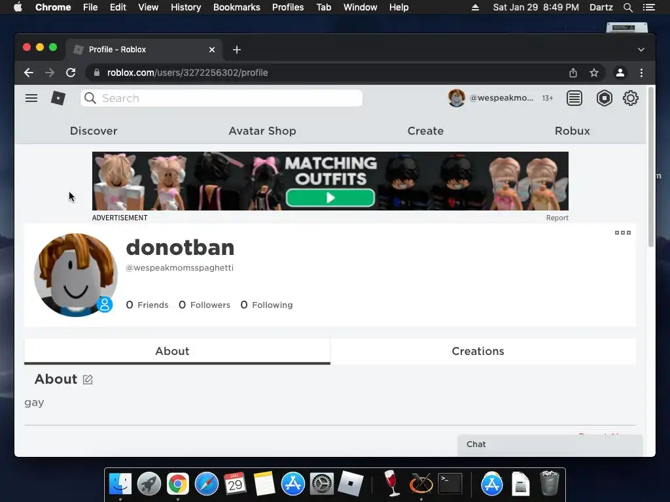
Task: Close the Profile - Roblox tab
Action: [212, 50]
